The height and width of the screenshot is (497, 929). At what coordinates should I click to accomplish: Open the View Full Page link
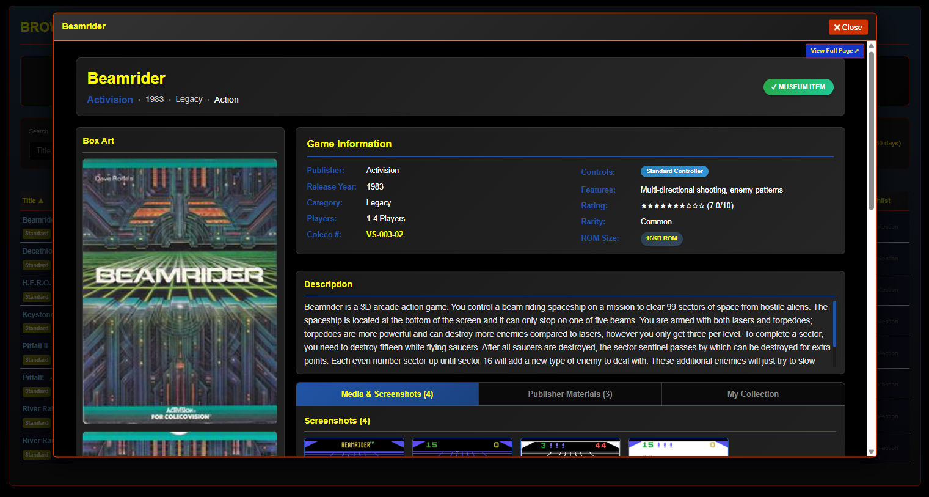coord(834,51)
